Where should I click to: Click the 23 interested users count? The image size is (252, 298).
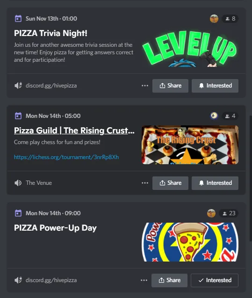(229, 213)
